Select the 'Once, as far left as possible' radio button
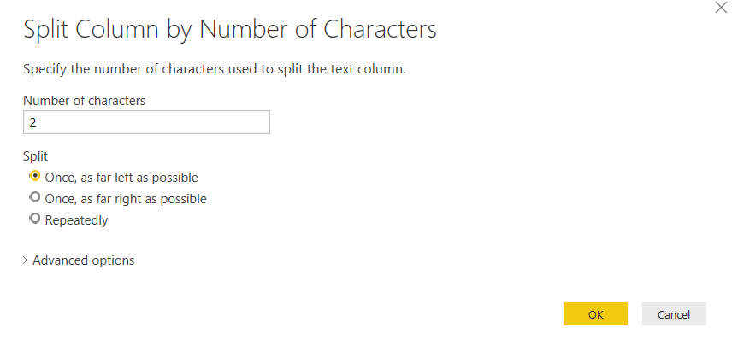This screenshot has width=732, height=345. click(x=35, y=177)
